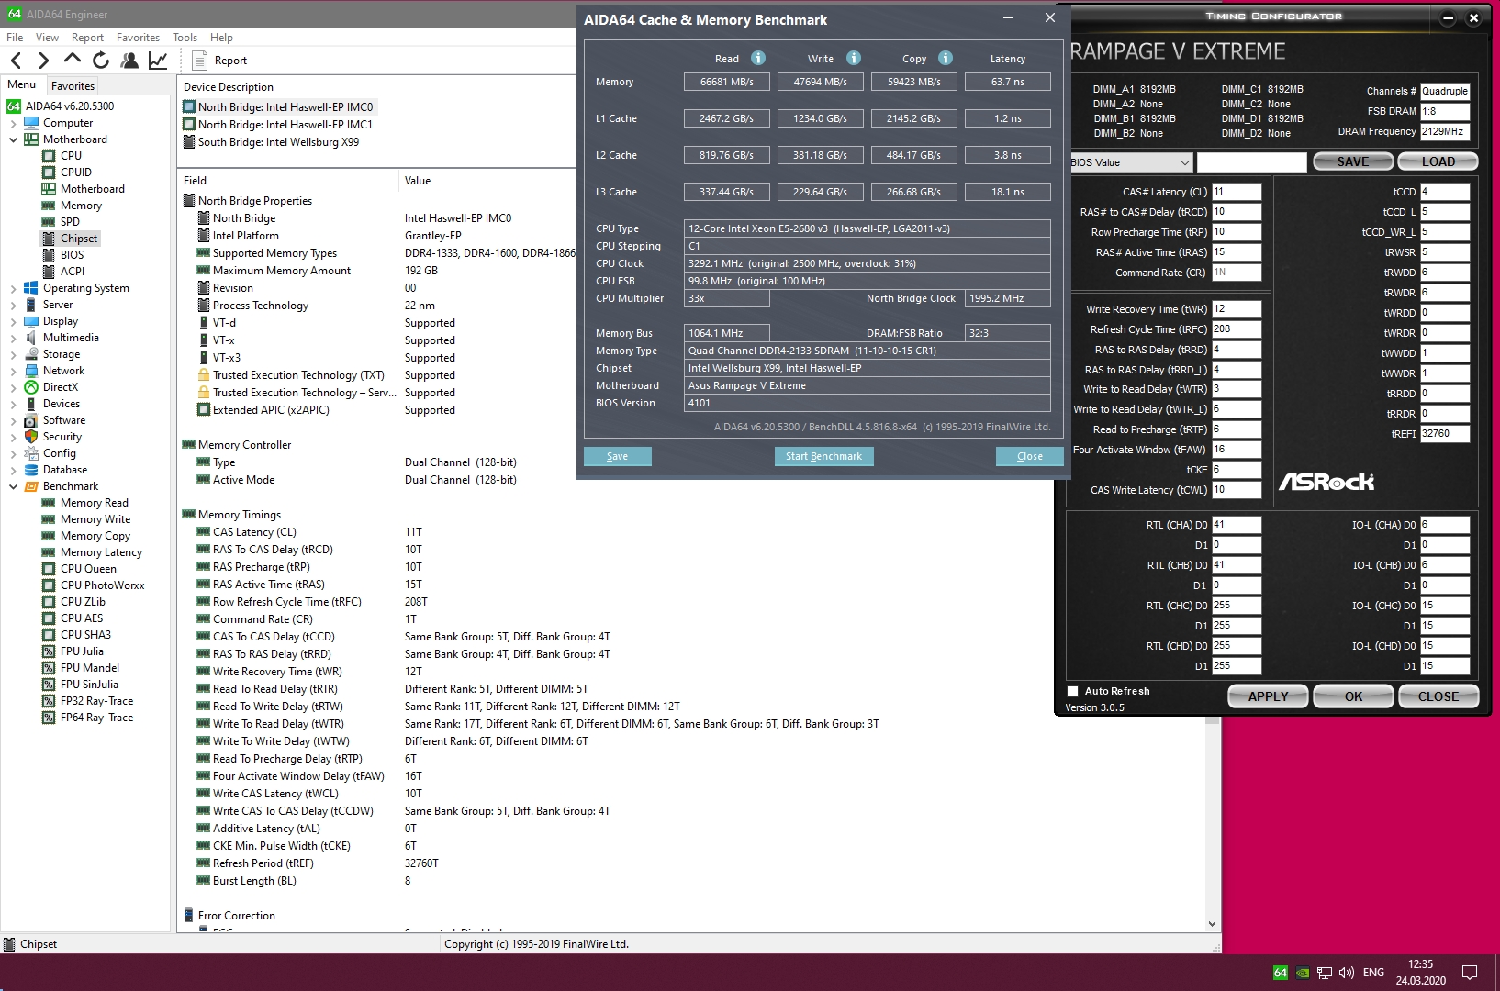The height and width of the screenshot is (991, 1500).
Task: Switch to the Favorites tab in sidebar
Action: tap(73, 85)
